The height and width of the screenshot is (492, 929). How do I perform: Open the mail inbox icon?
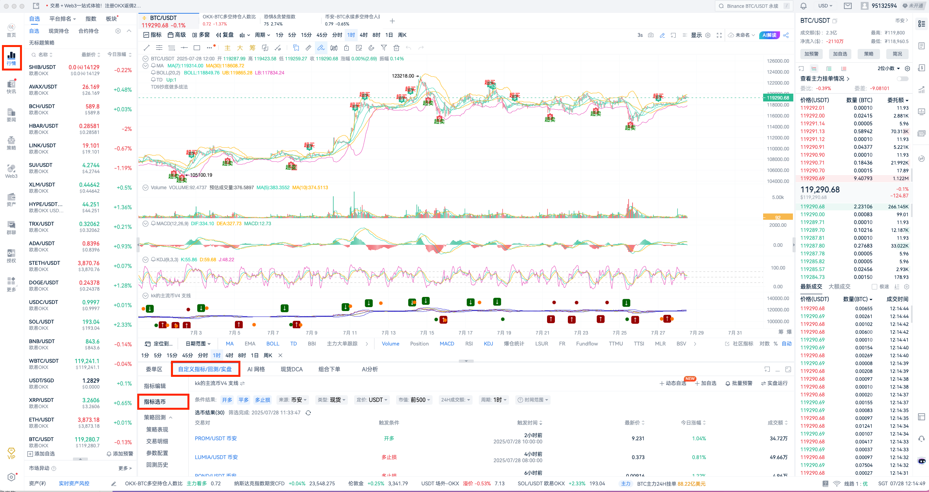848,6
